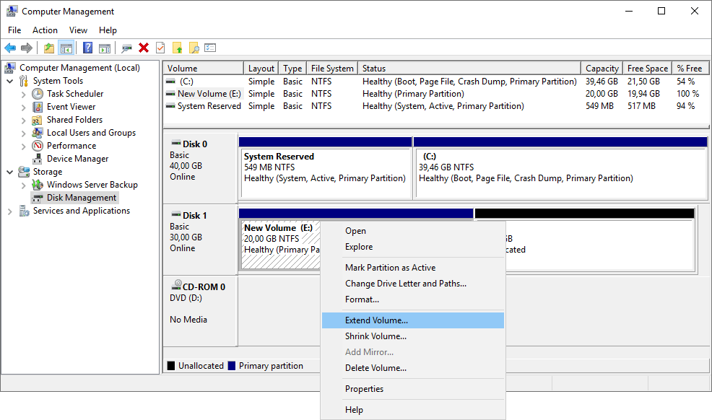Image resolution: width=712 pixels, height=420 pixels.
Task: Select the (C:) partition block on Disk 0
Action: click(560, 168)
